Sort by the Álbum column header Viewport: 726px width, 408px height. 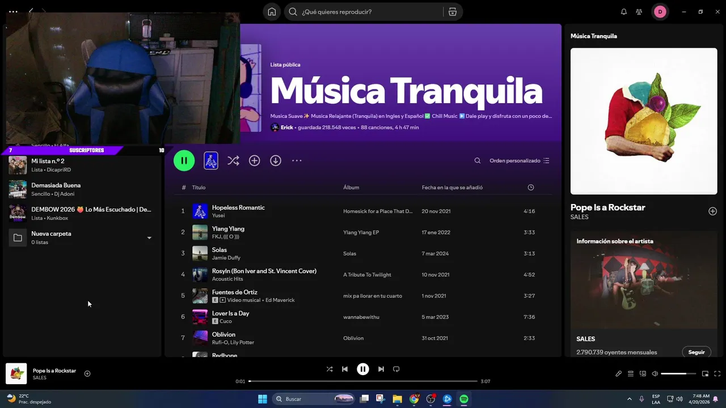pos(351,188)
